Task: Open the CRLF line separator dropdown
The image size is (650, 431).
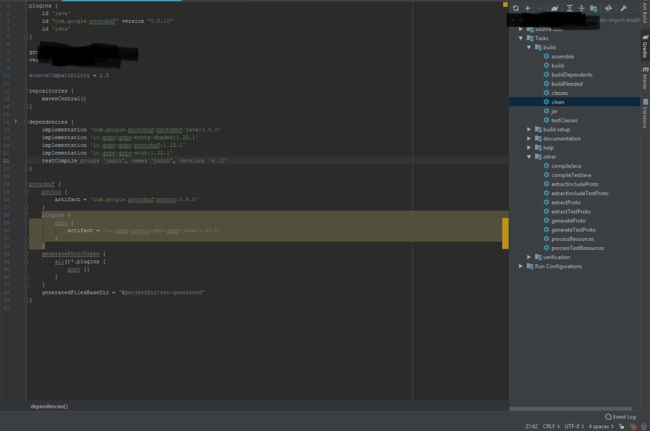Action: point(551,427)
